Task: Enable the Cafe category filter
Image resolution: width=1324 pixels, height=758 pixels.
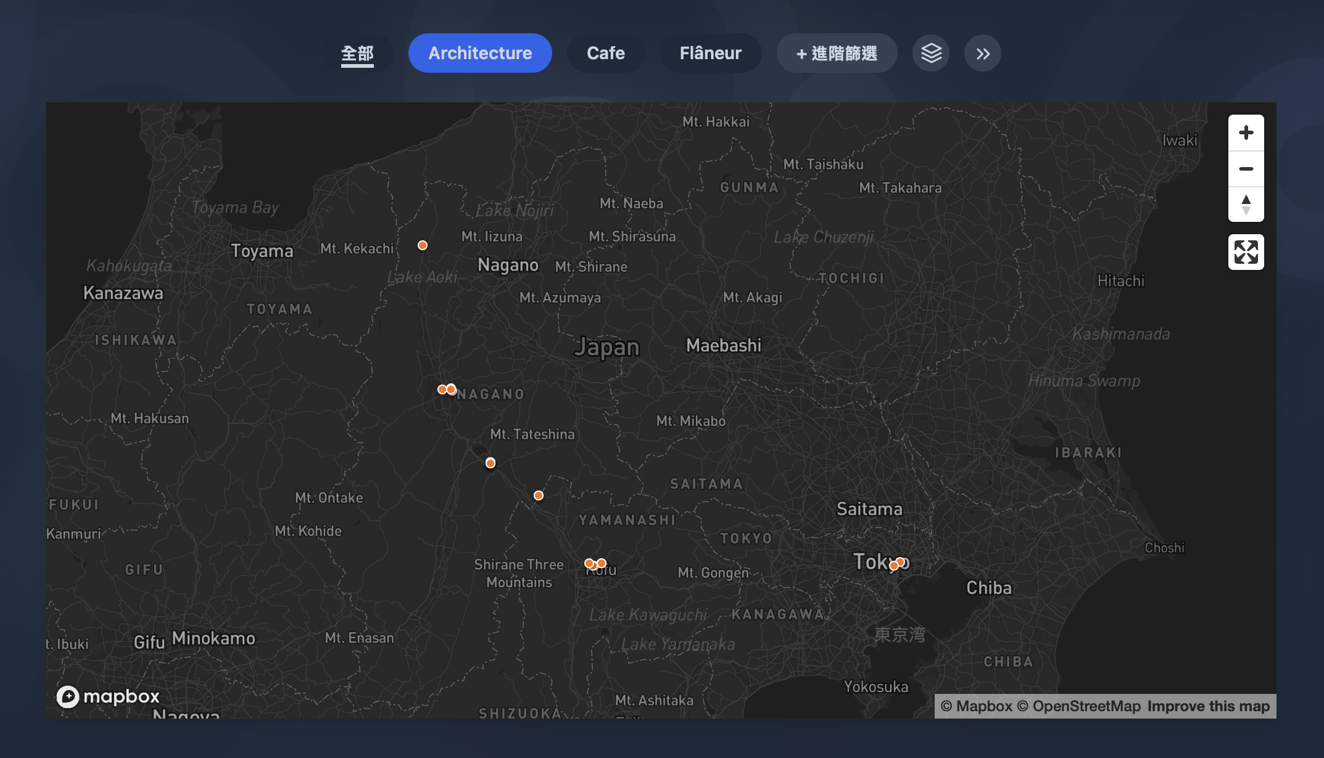Action: (605, 53)
